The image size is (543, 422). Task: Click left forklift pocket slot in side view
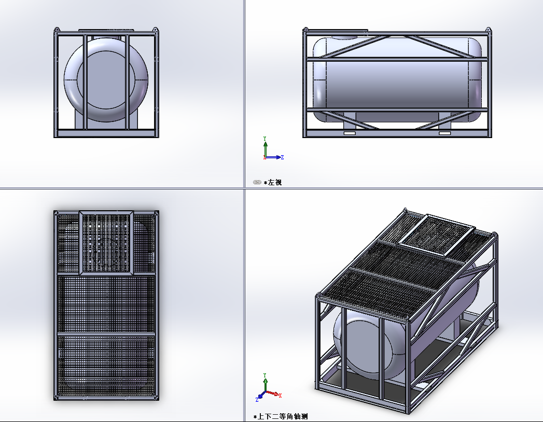[350, 133]
